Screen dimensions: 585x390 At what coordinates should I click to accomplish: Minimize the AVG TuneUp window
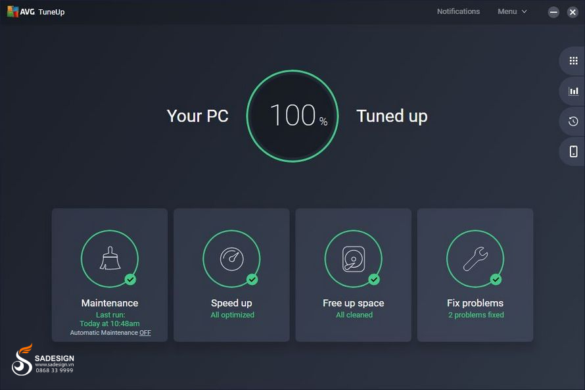click(x=553, y=12)
